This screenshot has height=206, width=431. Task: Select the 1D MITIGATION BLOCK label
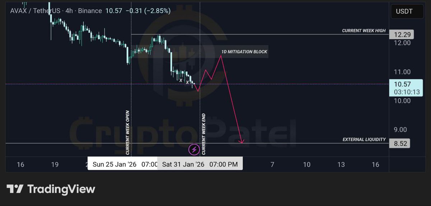[244, 52]
